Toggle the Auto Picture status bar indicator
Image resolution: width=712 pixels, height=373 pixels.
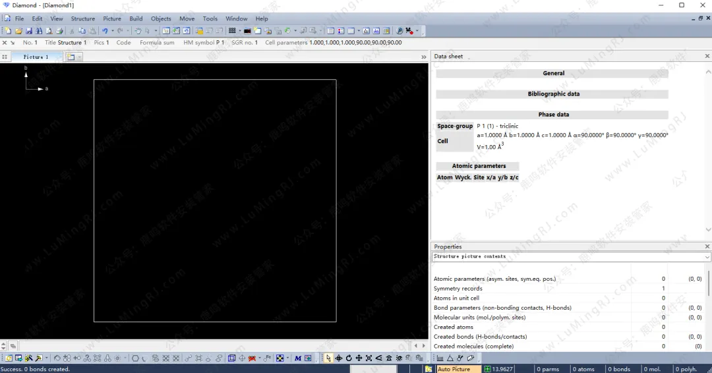454,369
